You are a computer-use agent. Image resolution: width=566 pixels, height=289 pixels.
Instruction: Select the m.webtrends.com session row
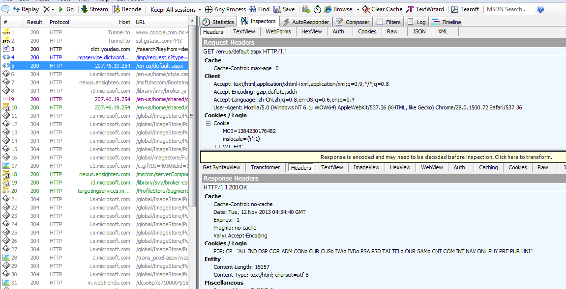click(94, 283)
